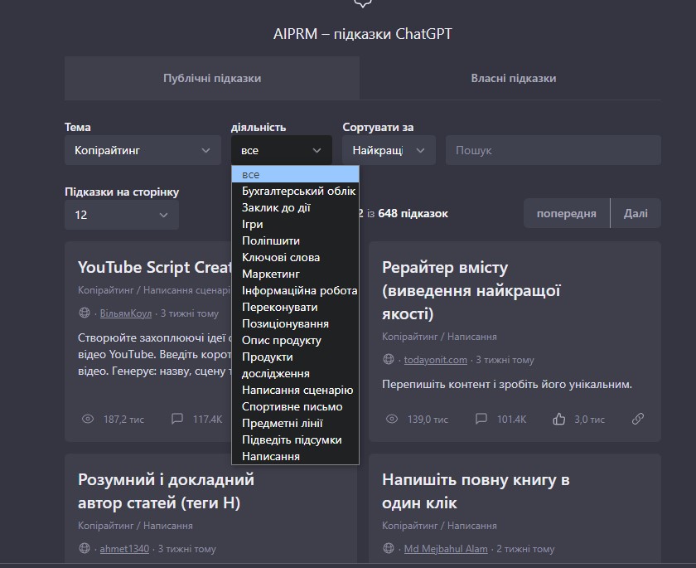Screen dimensions: 696x568
Task: Click the AIPRM – підказки ChatGPT heading
Action: [363, 34]
